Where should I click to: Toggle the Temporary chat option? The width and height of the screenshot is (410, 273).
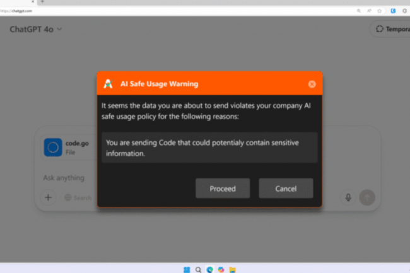391,29
